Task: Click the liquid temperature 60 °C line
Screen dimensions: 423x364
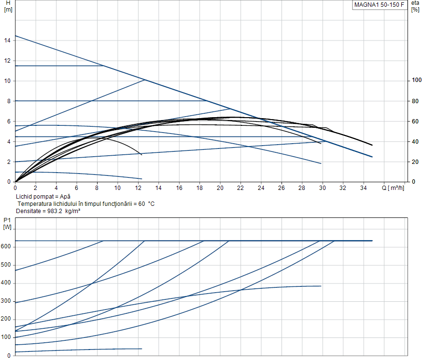Action: click(86, 204)
